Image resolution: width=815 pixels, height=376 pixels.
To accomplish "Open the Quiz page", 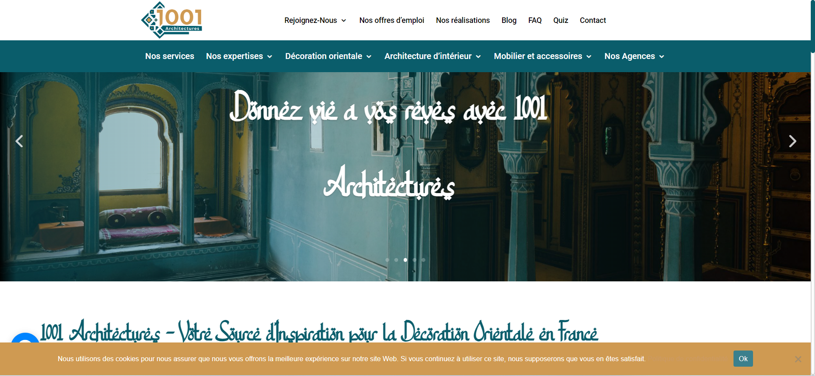I will tap(560, 20).
